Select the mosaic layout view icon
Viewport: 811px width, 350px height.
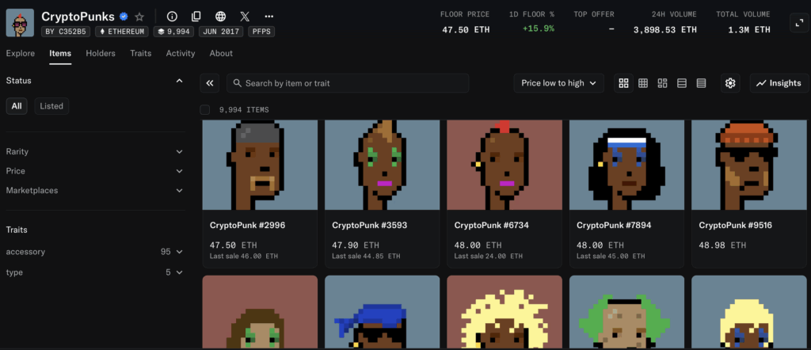663,83
